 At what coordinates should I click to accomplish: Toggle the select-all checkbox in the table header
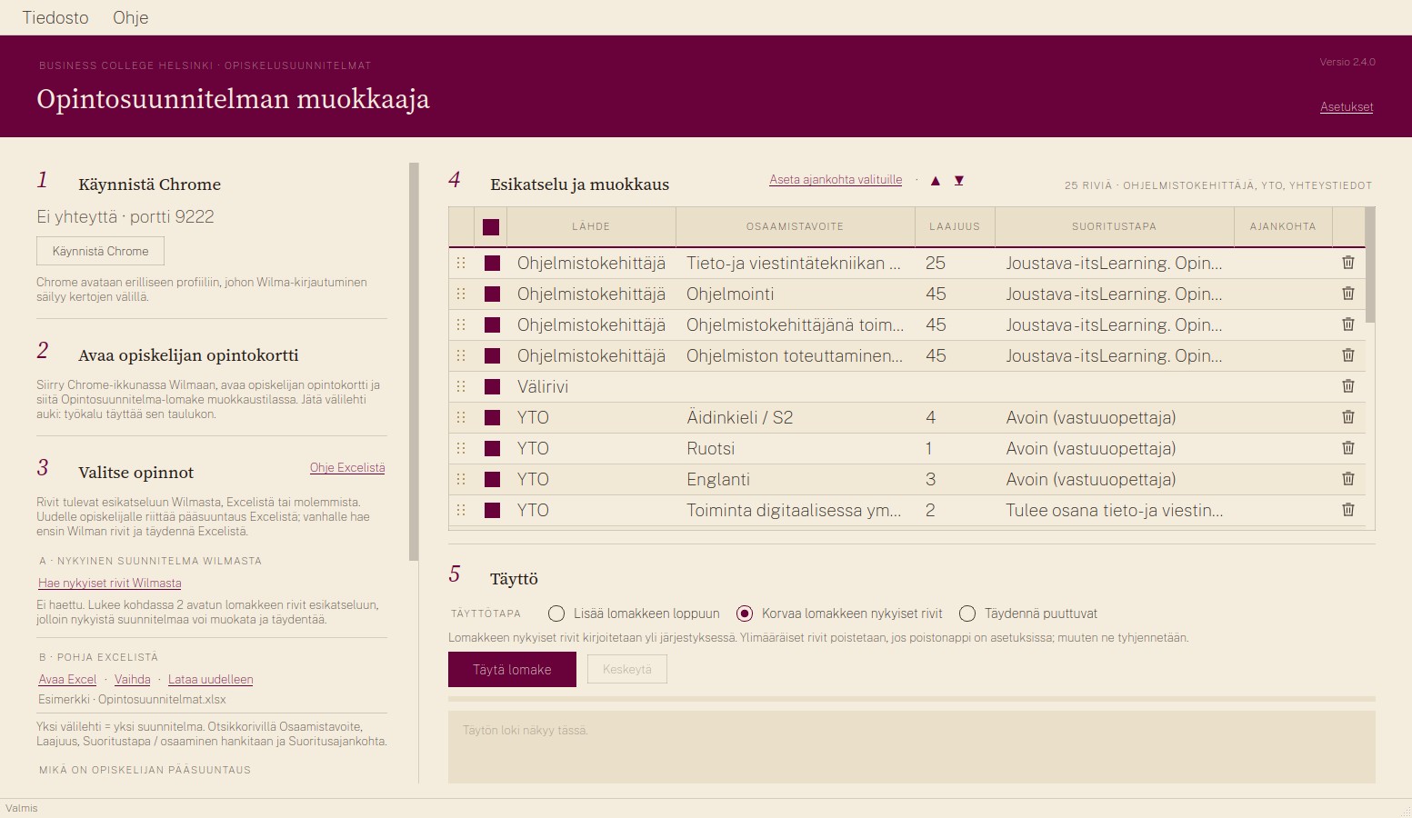[491, 227]
